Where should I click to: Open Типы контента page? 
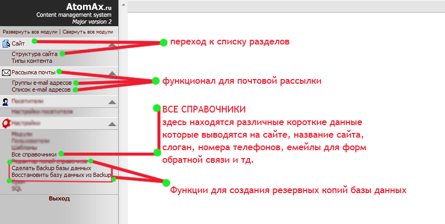pyautogui.click(x=32, y=61)
